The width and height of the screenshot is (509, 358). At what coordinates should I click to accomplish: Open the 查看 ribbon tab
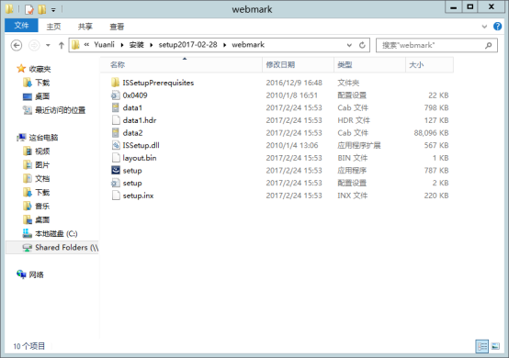117,27
